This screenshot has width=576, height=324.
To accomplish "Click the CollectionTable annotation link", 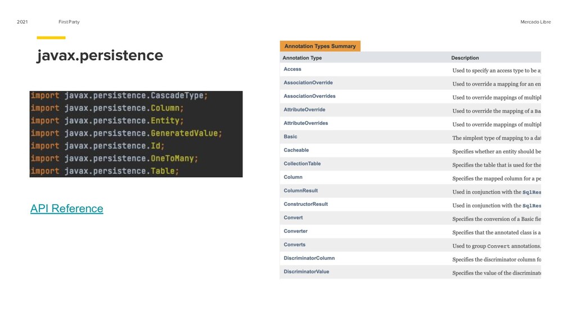I will (x=302, y=164).
